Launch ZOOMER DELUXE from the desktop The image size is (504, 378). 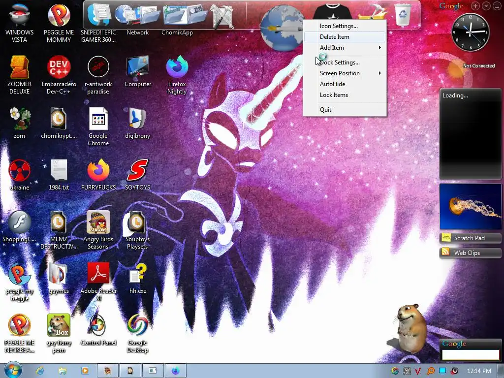coord(19,75)
